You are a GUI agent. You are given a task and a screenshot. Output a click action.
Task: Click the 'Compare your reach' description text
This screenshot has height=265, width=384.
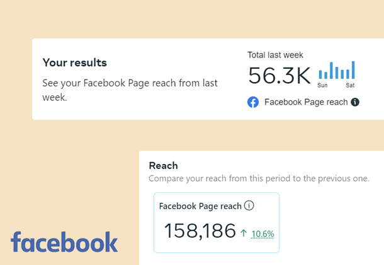259,179
